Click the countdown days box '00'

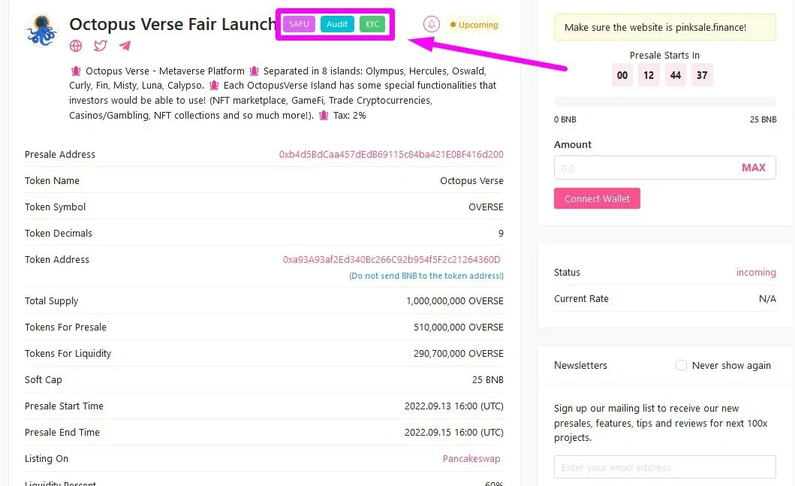[x=622, y=75]
